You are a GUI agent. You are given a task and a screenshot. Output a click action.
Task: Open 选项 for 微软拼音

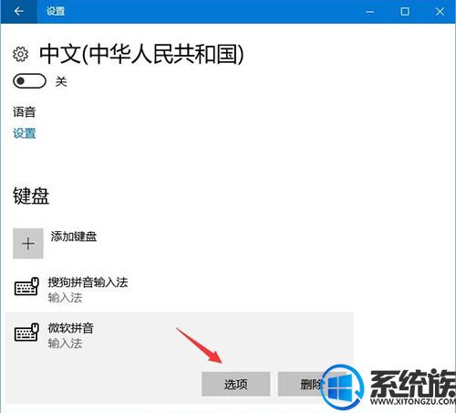click(235, 384)
